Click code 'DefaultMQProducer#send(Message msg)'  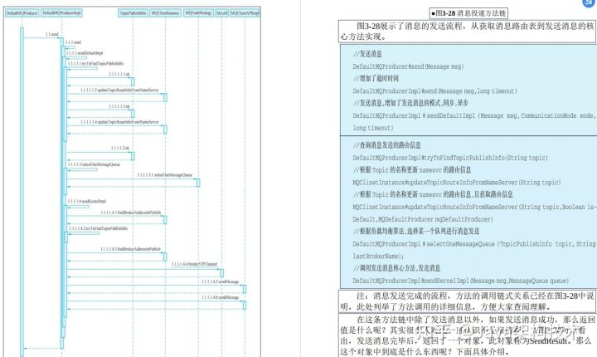408,66
